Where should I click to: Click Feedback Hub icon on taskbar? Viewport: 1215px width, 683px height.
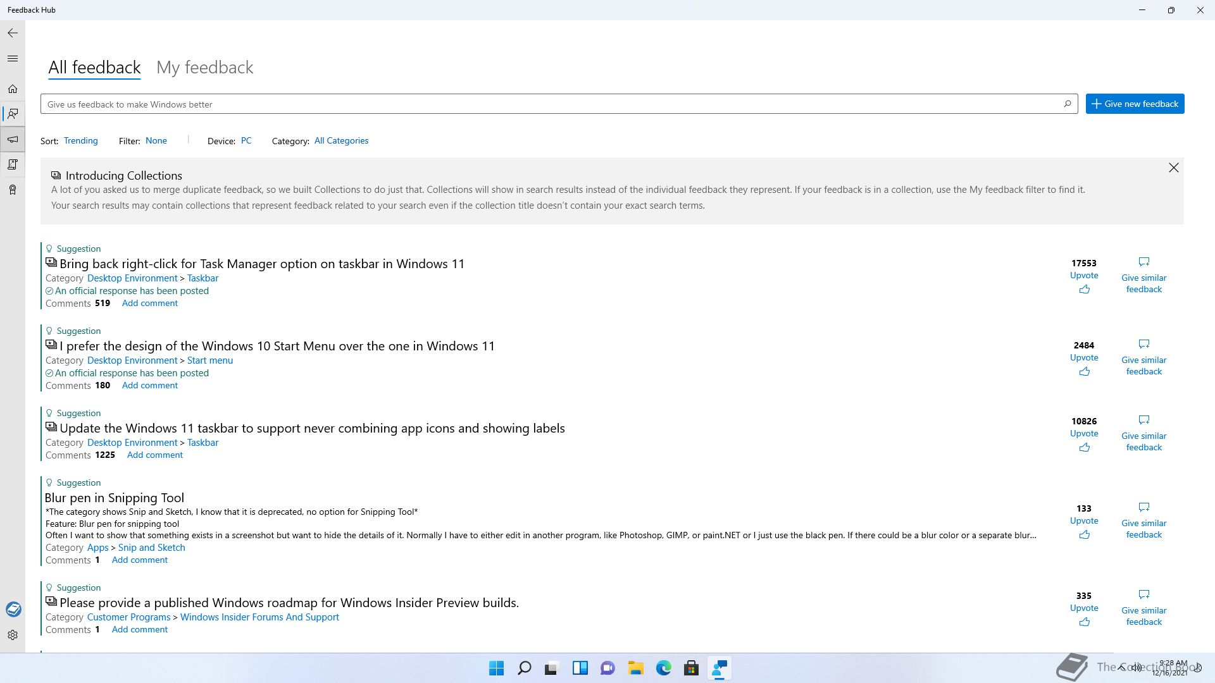(719, 668)
